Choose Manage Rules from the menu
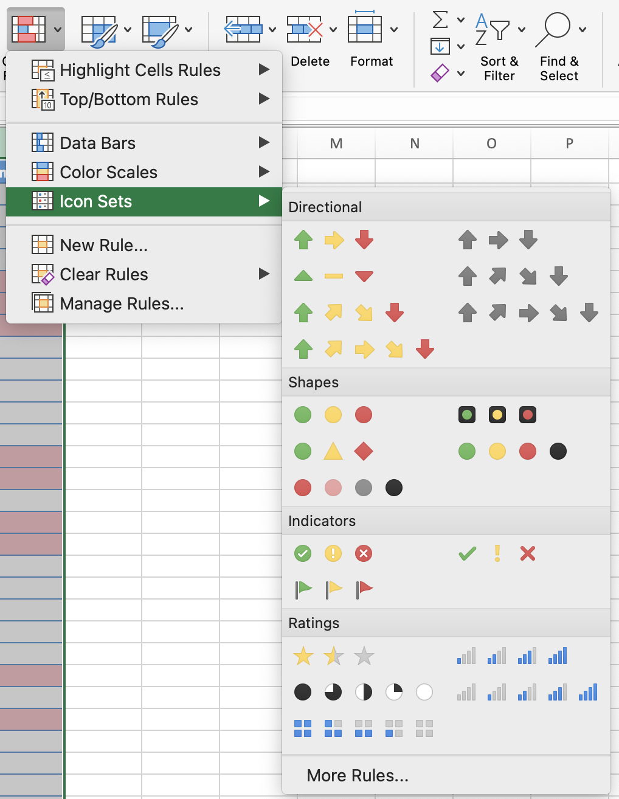The image size is (619, 799). (122, 303)
